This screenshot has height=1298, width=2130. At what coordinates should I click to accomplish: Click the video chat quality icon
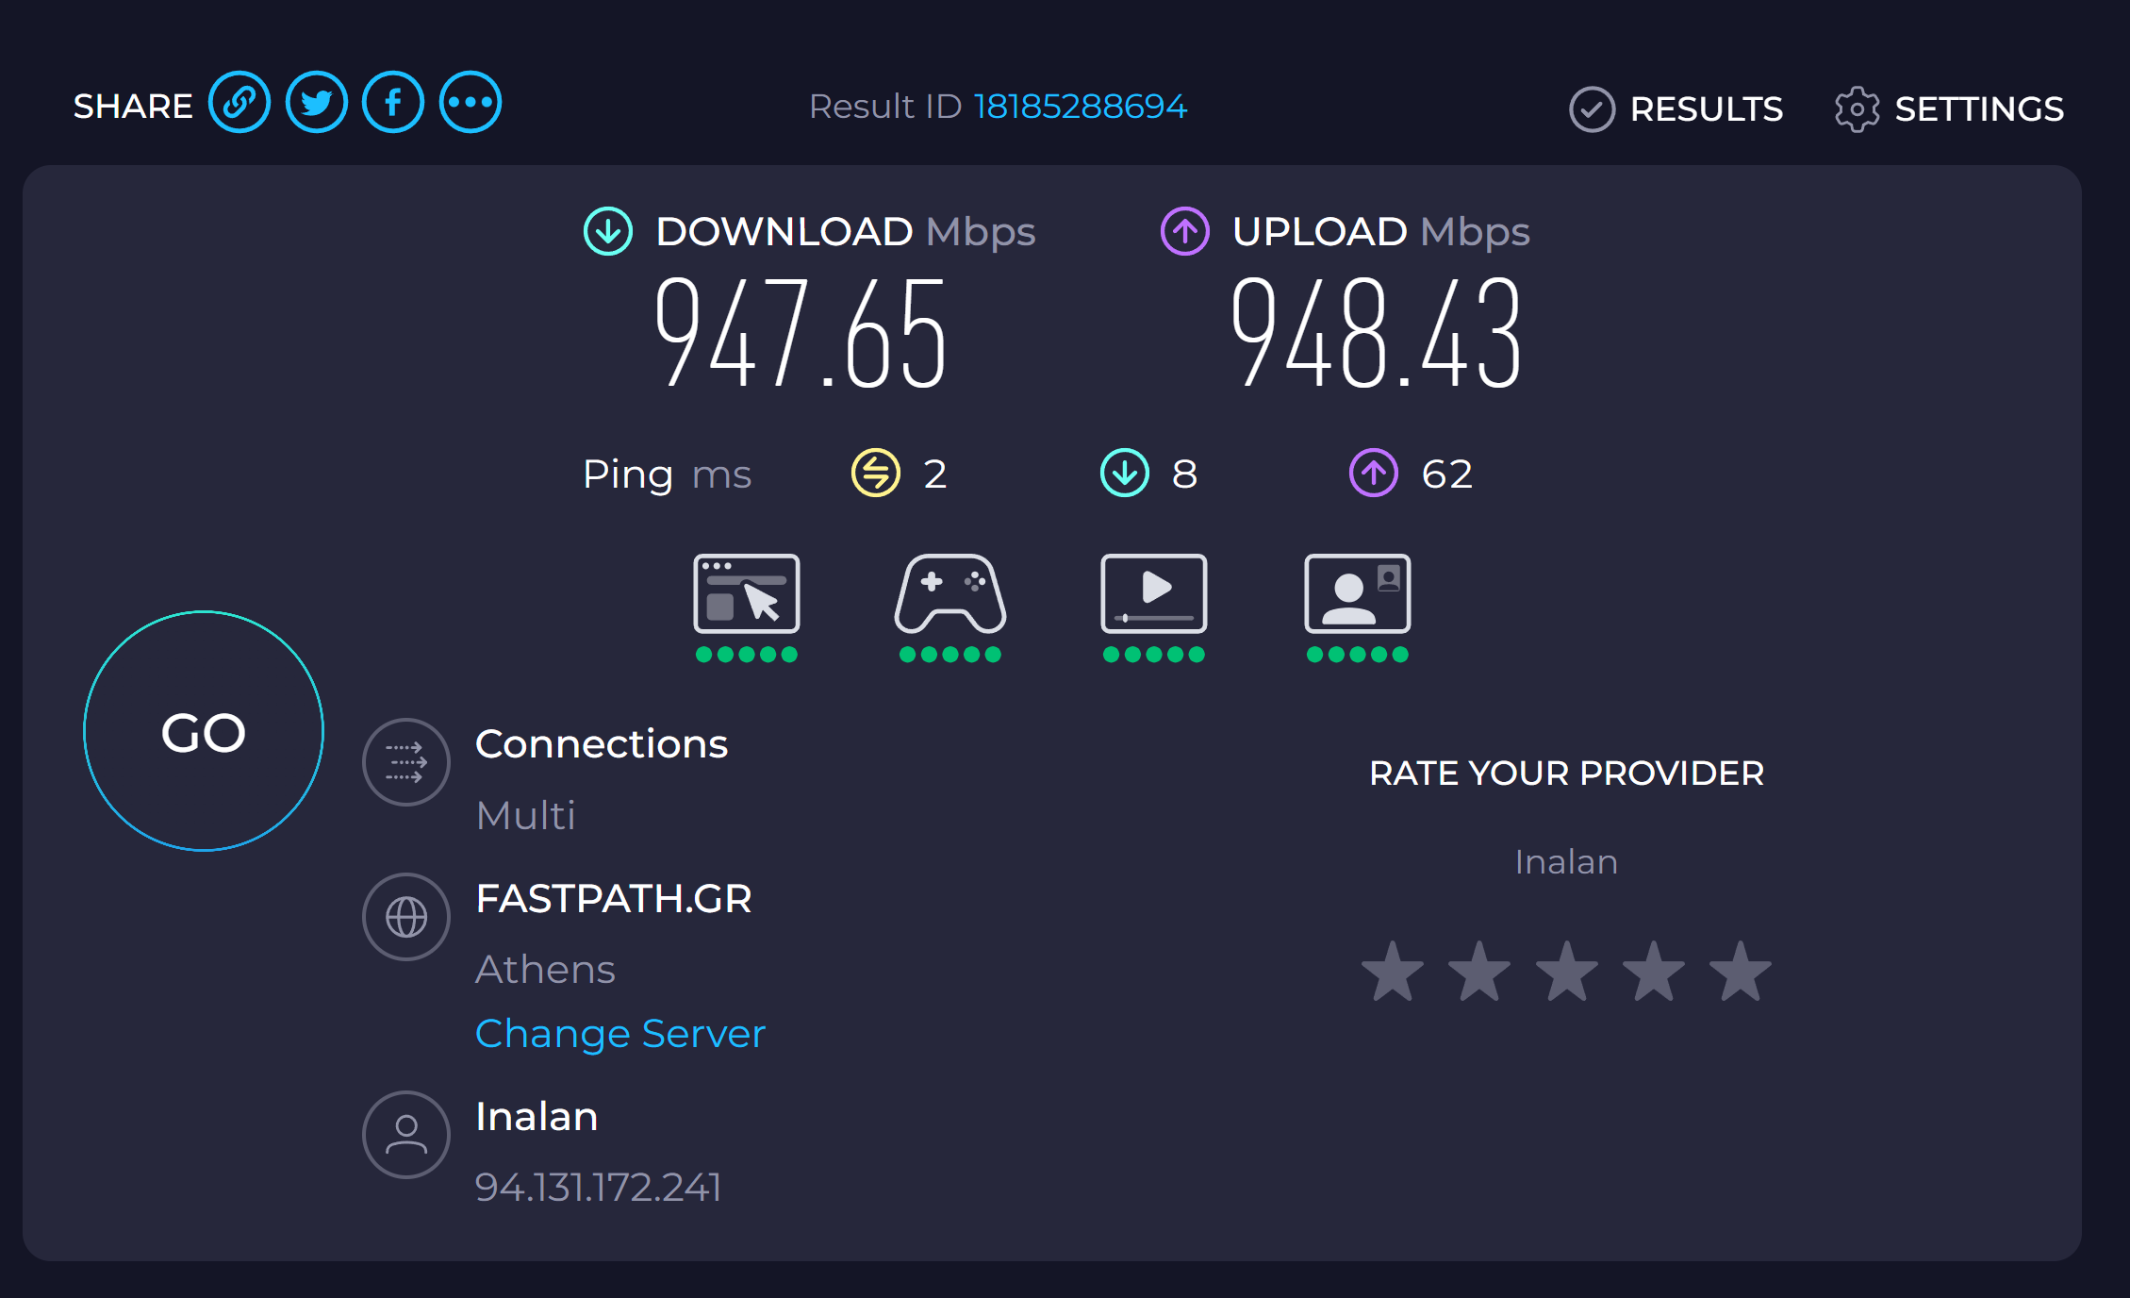[x=1357, y=594]
